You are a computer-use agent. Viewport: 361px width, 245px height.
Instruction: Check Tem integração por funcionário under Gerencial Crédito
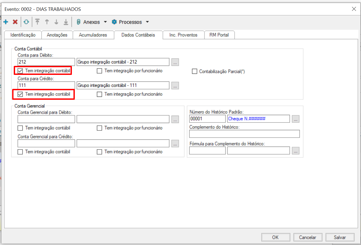tap(99, 152)
